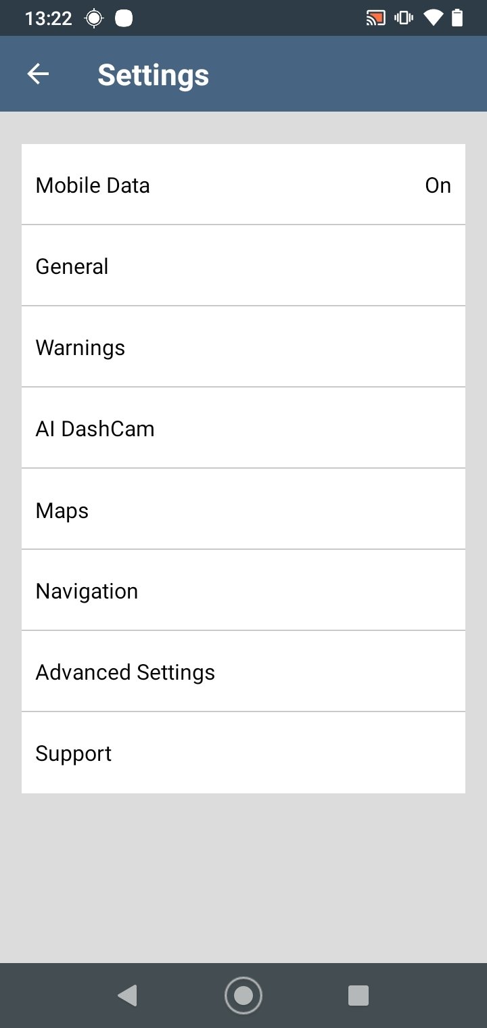The image size is (487, 1028).
Task: Open Advanced Settings
Action: click(243, 672)
